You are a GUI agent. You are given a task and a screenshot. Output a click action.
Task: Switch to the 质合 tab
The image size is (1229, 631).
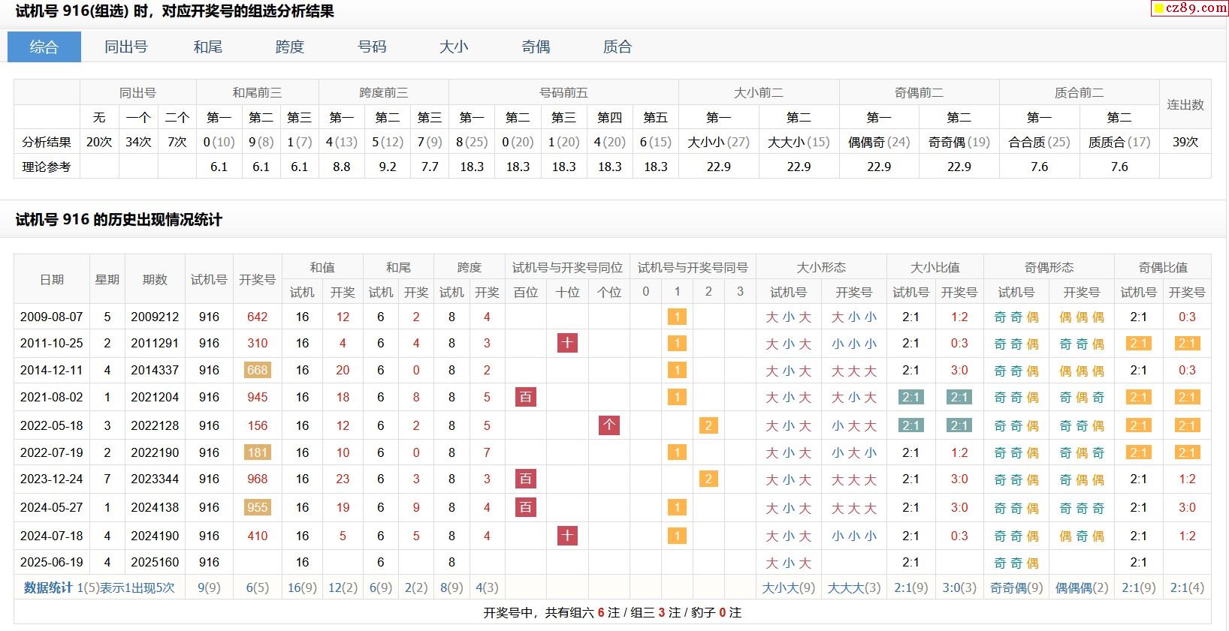(x=618, y=47)
